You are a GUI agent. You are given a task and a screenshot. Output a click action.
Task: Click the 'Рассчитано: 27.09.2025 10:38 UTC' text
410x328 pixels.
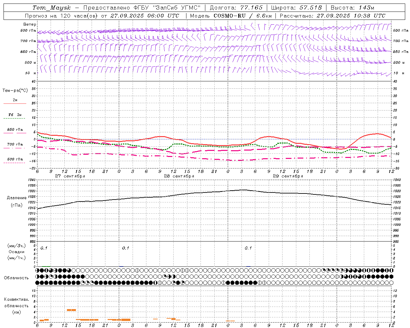click(x=332, y=16)
